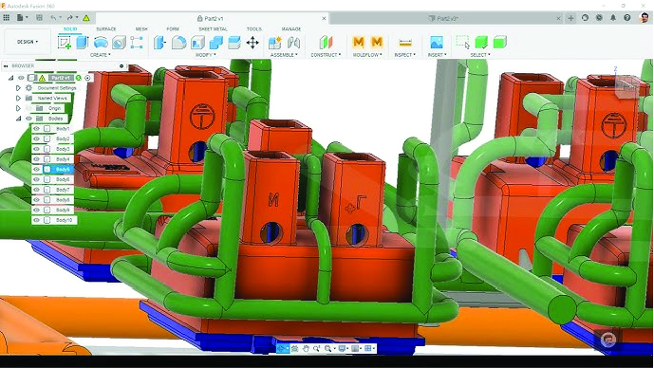Toggle visibility of Part2 v1 root component
654x368 pixels.
pyautogui.click(x=21, y=78)
